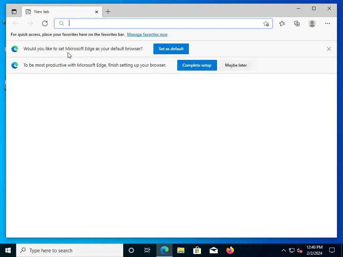Click Complete setup button

(x=197, y=65)
